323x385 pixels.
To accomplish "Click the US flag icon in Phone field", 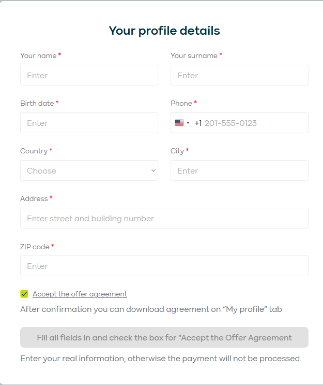I will 179,123.
